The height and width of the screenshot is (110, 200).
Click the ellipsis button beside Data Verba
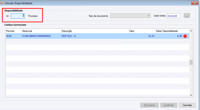click(x=187, y=16)
